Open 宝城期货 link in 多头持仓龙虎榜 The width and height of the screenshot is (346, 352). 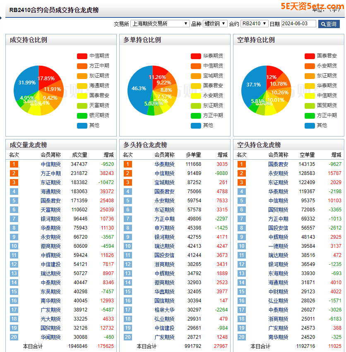(164, 182)
